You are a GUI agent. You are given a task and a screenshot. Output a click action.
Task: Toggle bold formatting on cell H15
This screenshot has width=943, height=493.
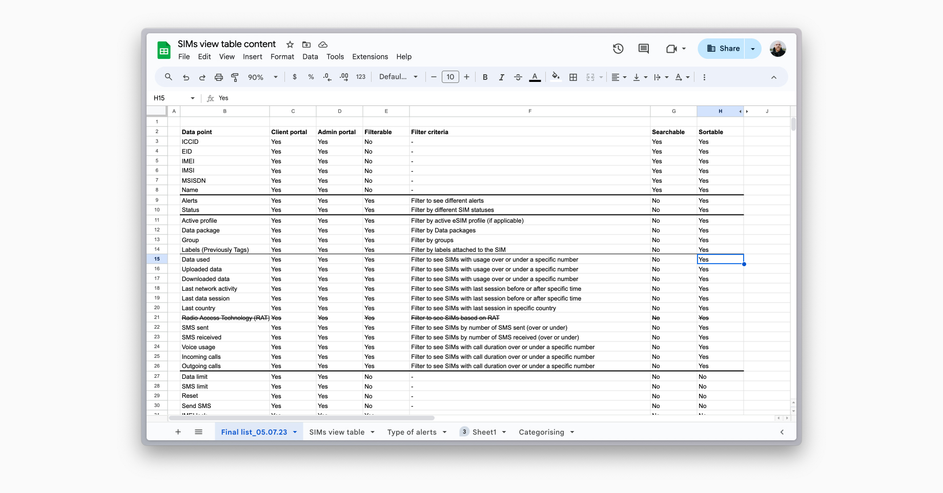[x=485, y=77]
